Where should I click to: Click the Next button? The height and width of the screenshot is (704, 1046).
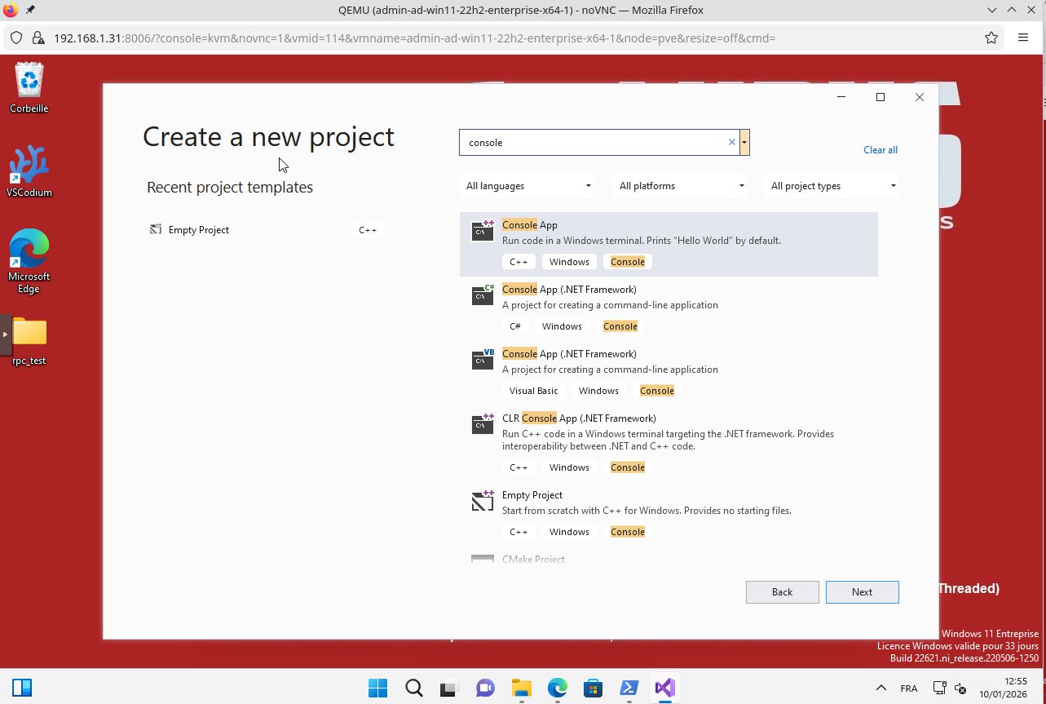pos(862,591)
